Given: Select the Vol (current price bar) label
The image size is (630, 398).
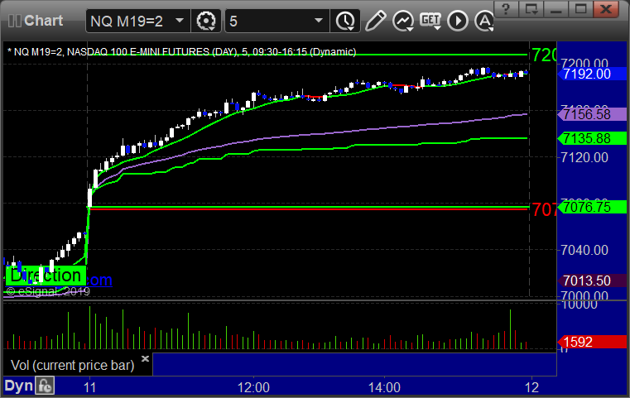Looking at the screenshot, I should [72, 365].
